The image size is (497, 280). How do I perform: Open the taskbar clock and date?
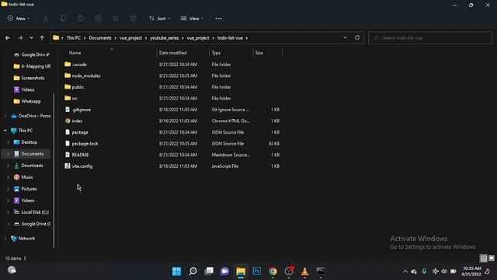[471, 271]
